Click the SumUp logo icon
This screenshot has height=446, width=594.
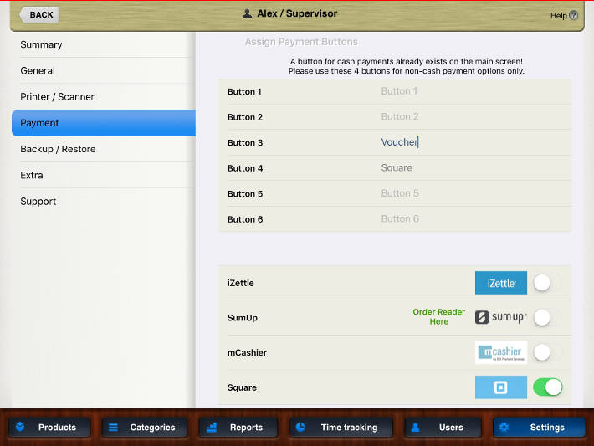501,318
